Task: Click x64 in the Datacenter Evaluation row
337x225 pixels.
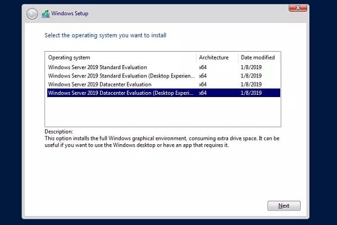Action: point(203,84)
